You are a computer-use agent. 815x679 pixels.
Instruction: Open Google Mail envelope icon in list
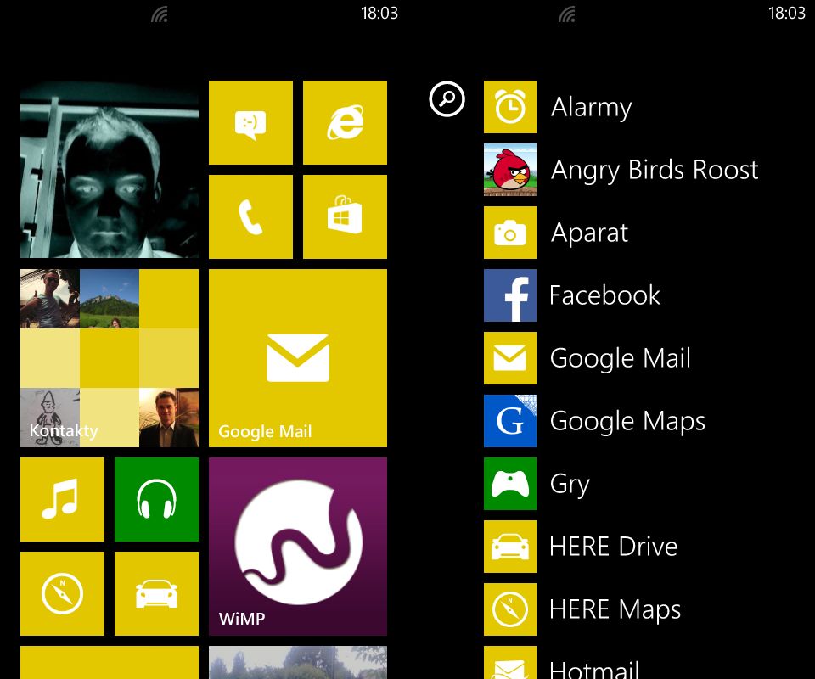(x=510, y=358)
